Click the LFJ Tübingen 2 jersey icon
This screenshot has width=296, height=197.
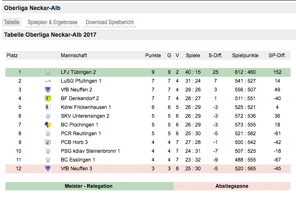[48, 72]
